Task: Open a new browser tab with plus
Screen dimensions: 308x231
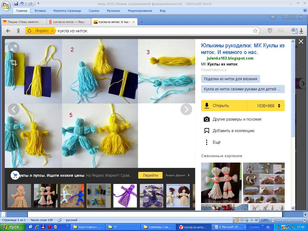Action: point(142,22)
